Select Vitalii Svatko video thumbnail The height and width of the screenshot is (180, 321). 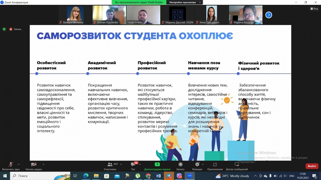pos(143,15)
